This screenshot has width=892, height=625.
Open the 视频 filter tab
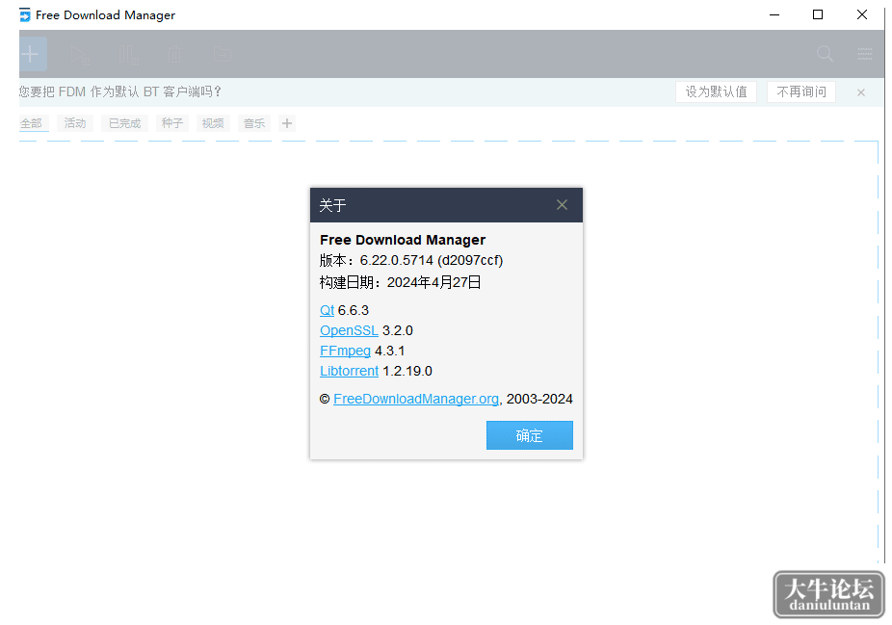click(x=213, y=123)
